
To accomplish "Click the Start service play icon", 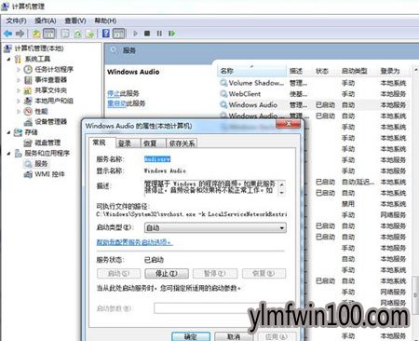I will tap(135, 34).
